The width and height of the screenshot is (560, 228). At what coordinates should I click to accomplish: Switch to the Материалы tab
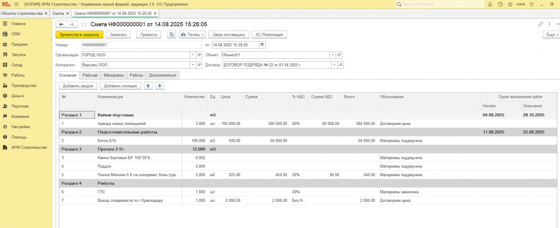pyautogui.click(x=114, y=75)
